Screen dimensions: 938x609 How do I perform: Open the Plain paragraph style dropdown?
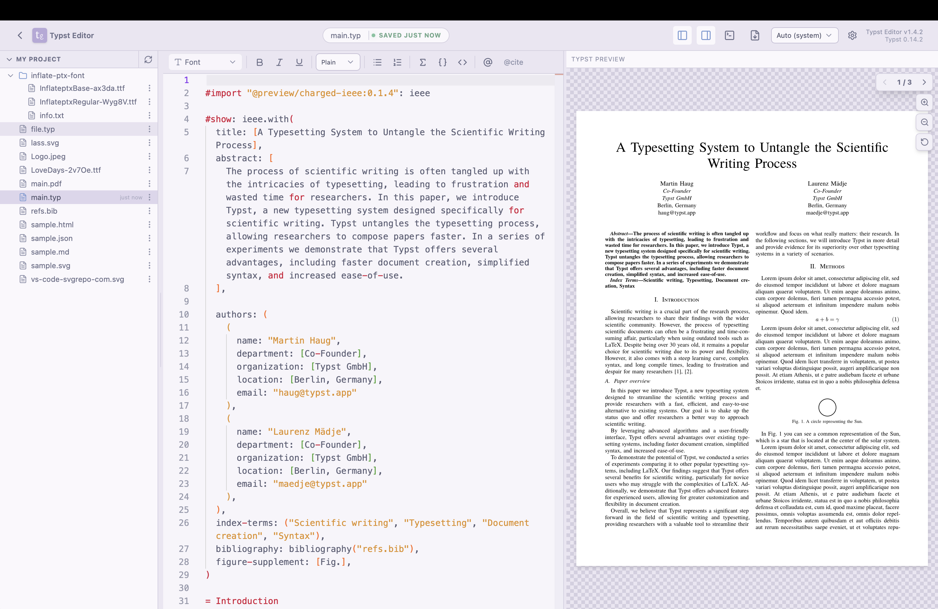click(337, 62)
